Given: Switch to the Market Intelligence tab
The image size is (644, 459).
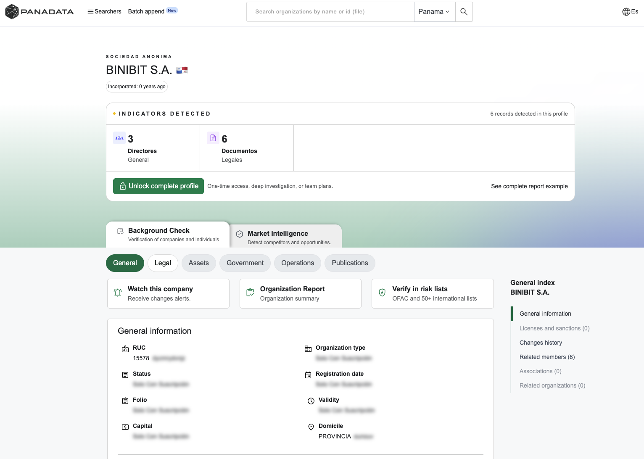Looking at the screenshot, I should point(286,237).
